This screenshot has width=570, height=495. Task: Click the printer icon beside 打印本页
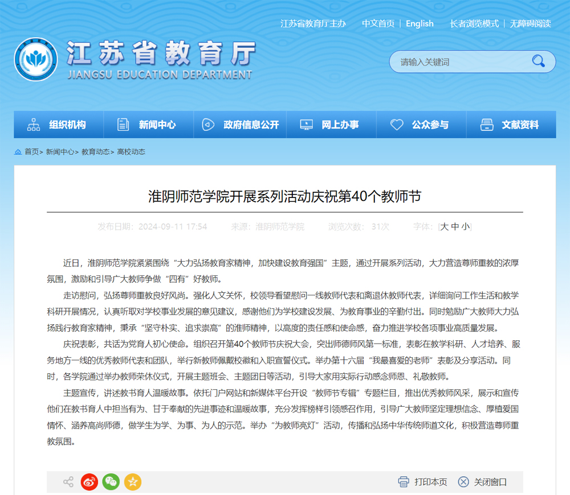pyautogui.click(x=403, y=481)
